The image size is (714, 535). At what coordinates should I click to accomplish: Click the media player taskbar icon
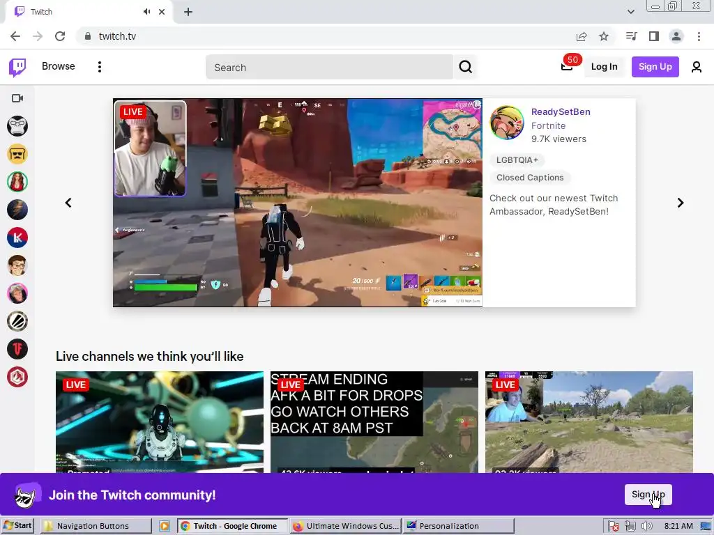tap(165, 527)
